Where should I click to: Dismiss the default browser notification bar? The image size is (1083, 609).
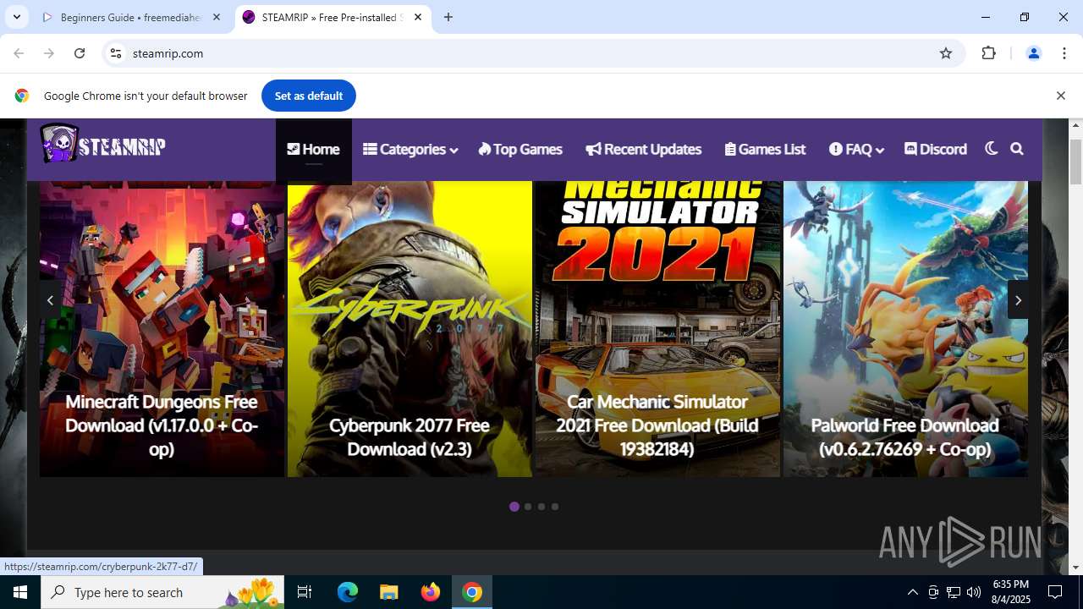[x=1060, y=96]
